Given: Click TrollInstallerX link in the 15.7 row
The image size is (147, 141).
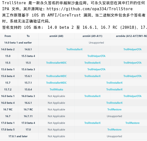Looking at the screenshot, I should (114, 83).
